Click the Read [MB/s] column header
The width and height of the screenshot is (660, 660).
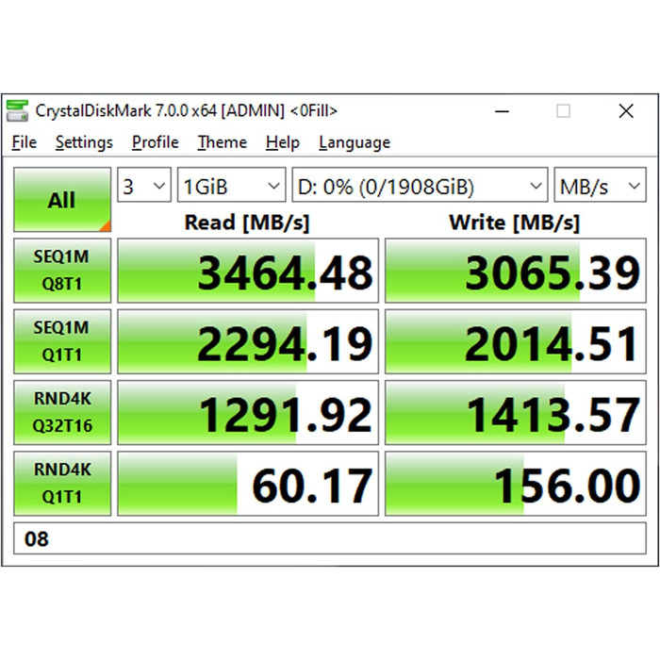point(247,223)
